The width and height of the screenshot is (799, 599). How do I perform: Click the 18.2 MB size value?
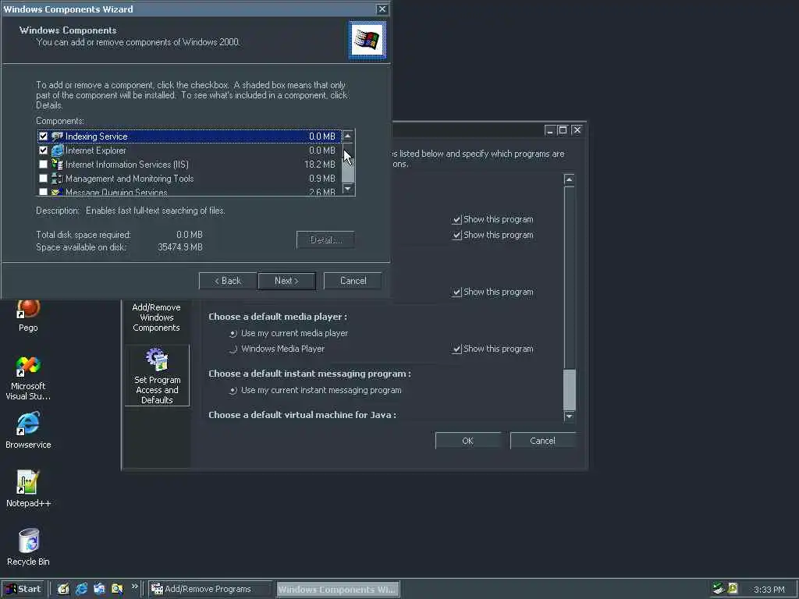320,165
